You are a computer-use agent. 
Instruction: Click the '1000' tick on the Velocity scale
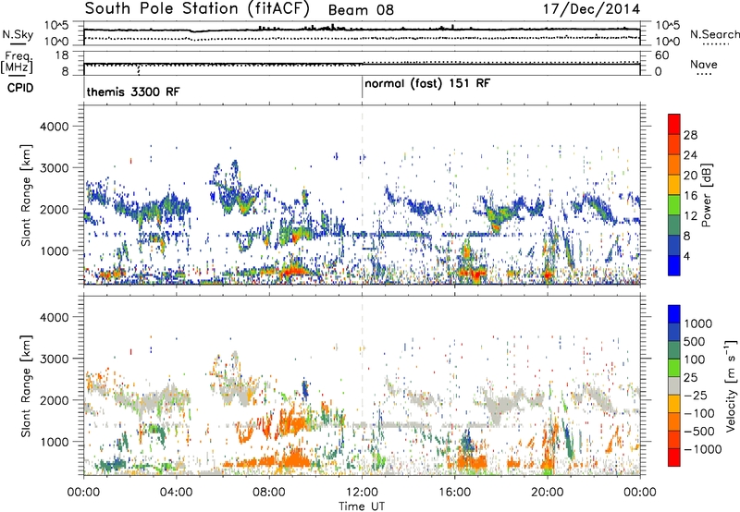click(x=697, y=323)
